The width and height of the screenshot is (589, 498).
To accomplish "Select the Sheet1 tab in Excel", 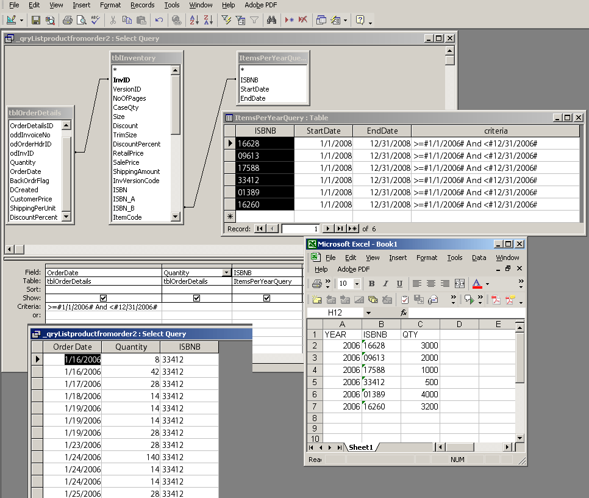I will tap(361, 447).
